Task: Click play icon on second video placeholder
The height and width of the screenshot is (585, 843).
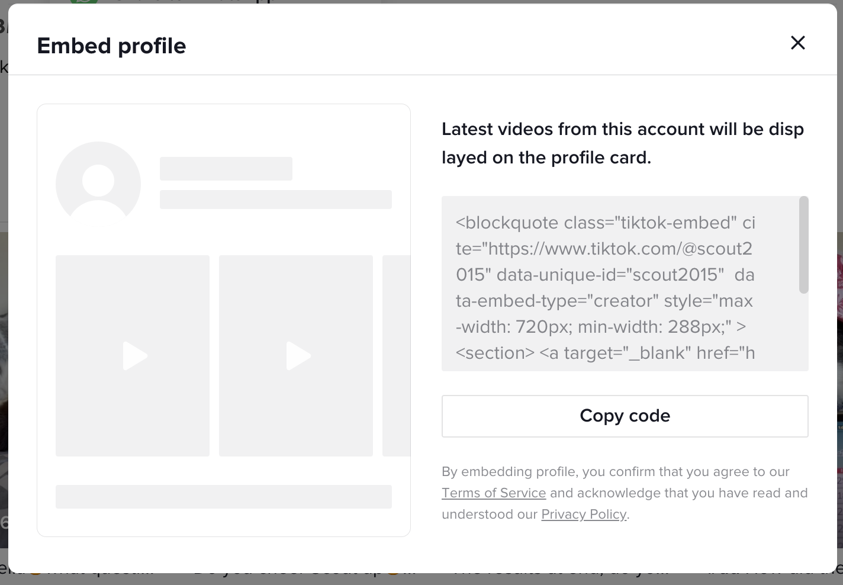Action: click(x=298, y=356)
